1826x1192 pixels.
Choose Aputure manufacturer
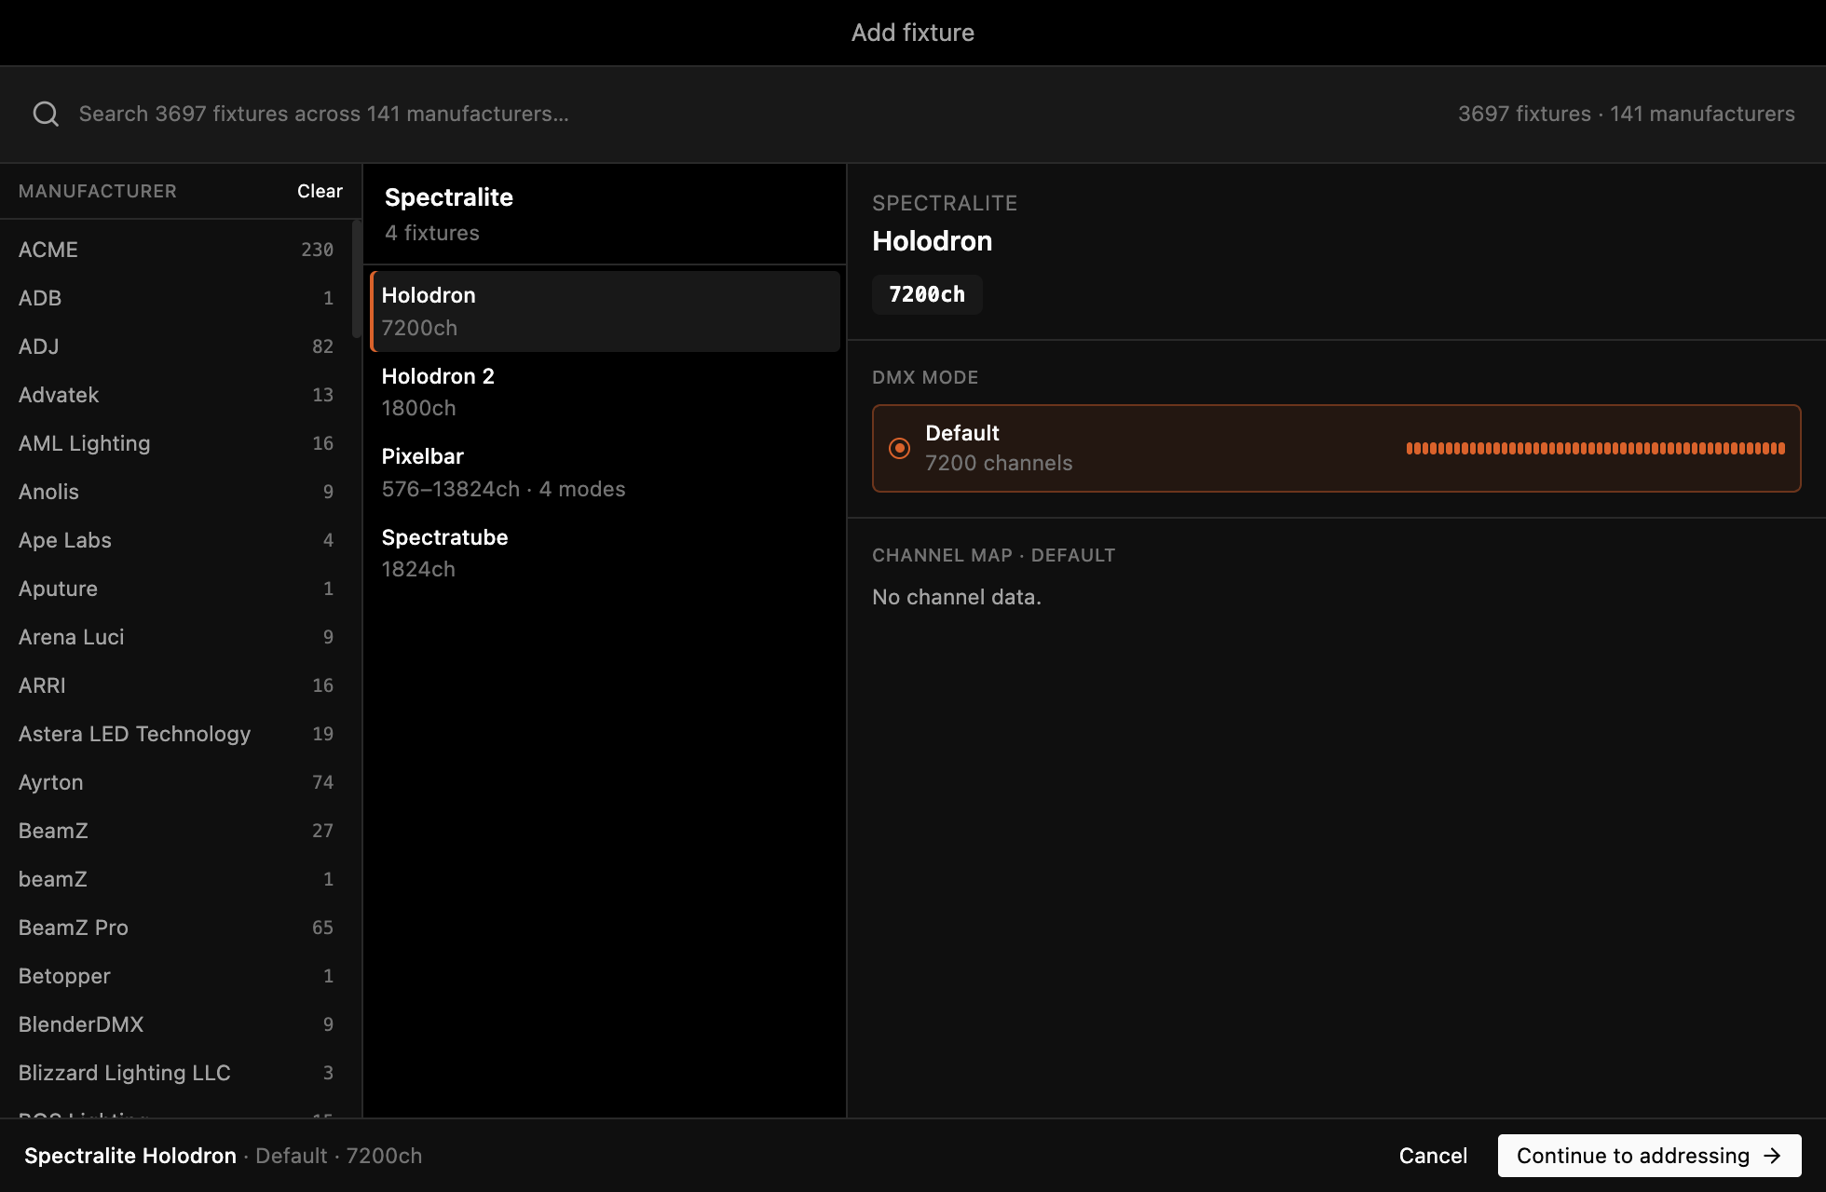[176, 589]
